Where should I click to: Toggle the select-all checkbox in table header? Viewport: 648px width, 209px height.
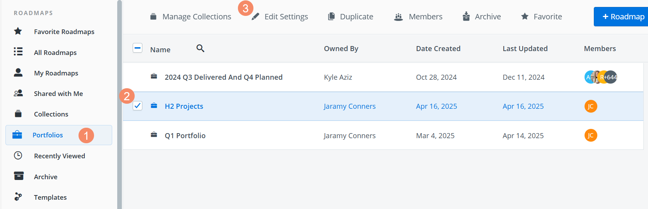(137, 48)
